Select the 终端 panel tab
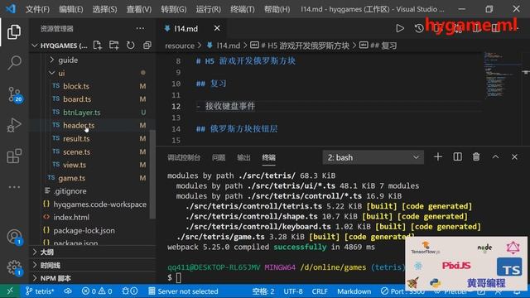530x298 pixels. click(268, 157)
